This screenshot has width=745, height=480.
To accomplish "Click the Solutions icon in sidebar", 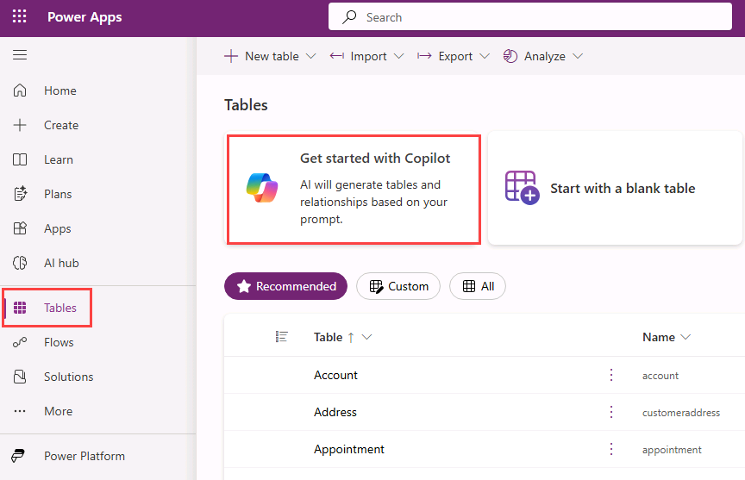I will 20,377.
